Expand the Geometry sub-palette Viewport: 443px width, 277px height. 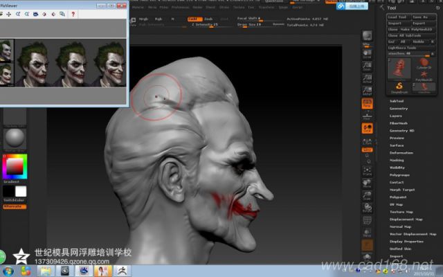[399, 109]
